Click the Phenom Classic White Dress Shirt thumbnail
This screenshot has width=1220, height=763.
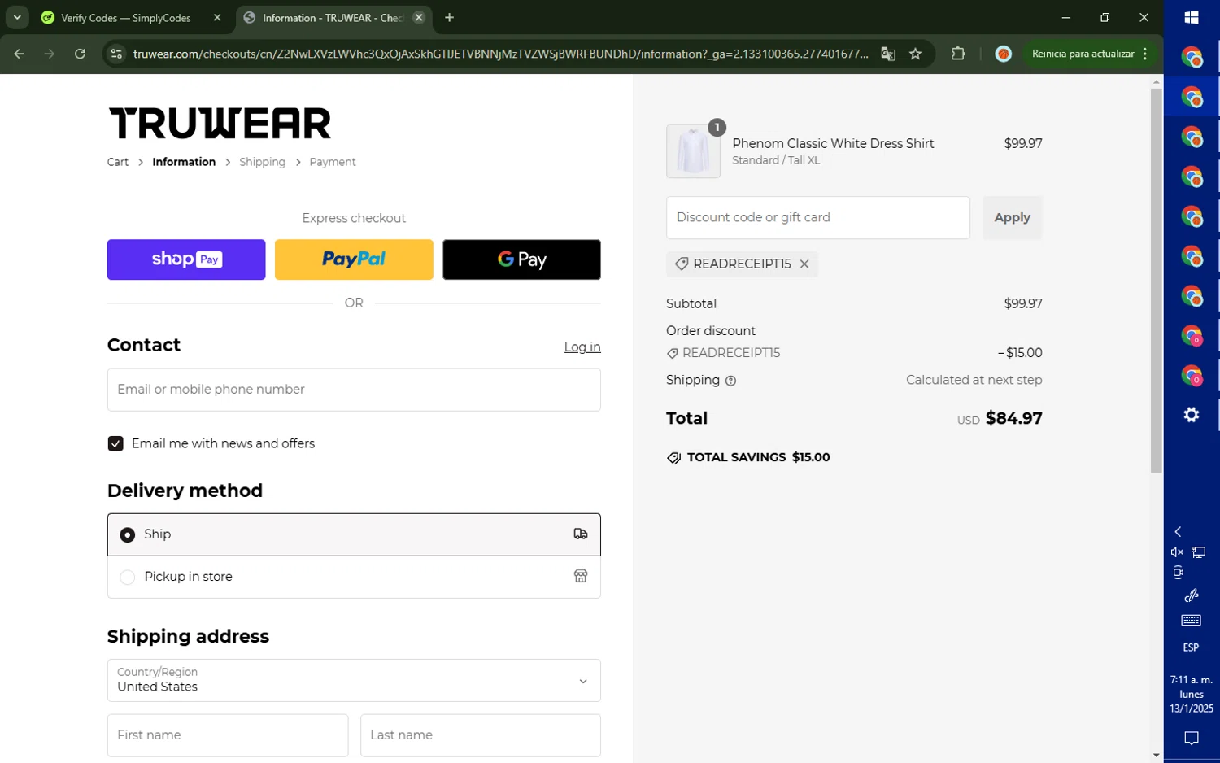point(693,151)
